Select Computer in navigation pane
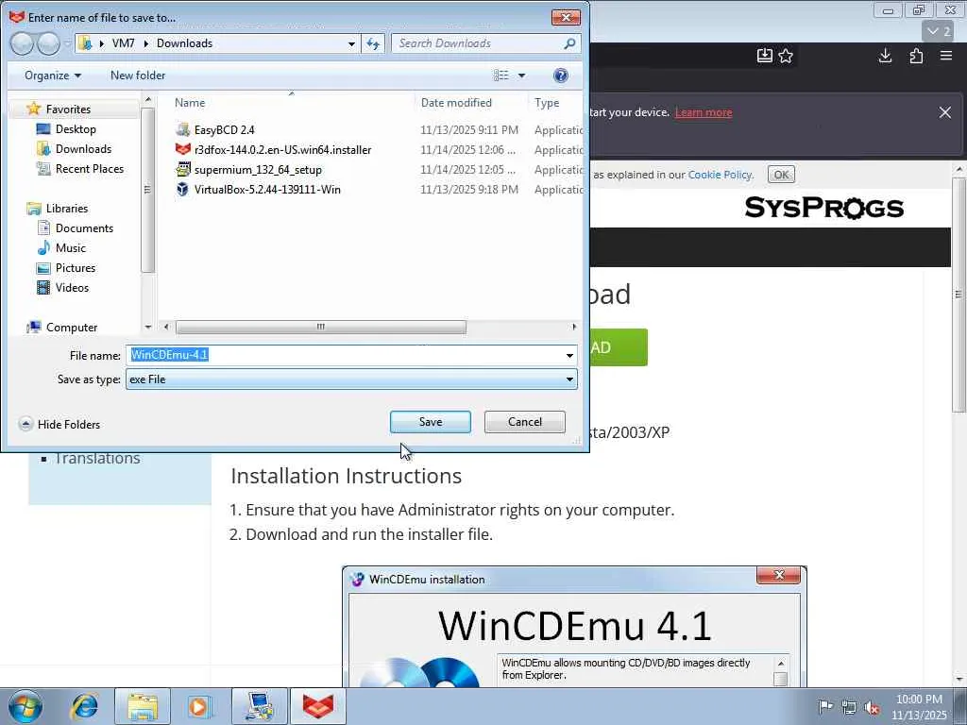The image size is (967, 725). (72, 328)
